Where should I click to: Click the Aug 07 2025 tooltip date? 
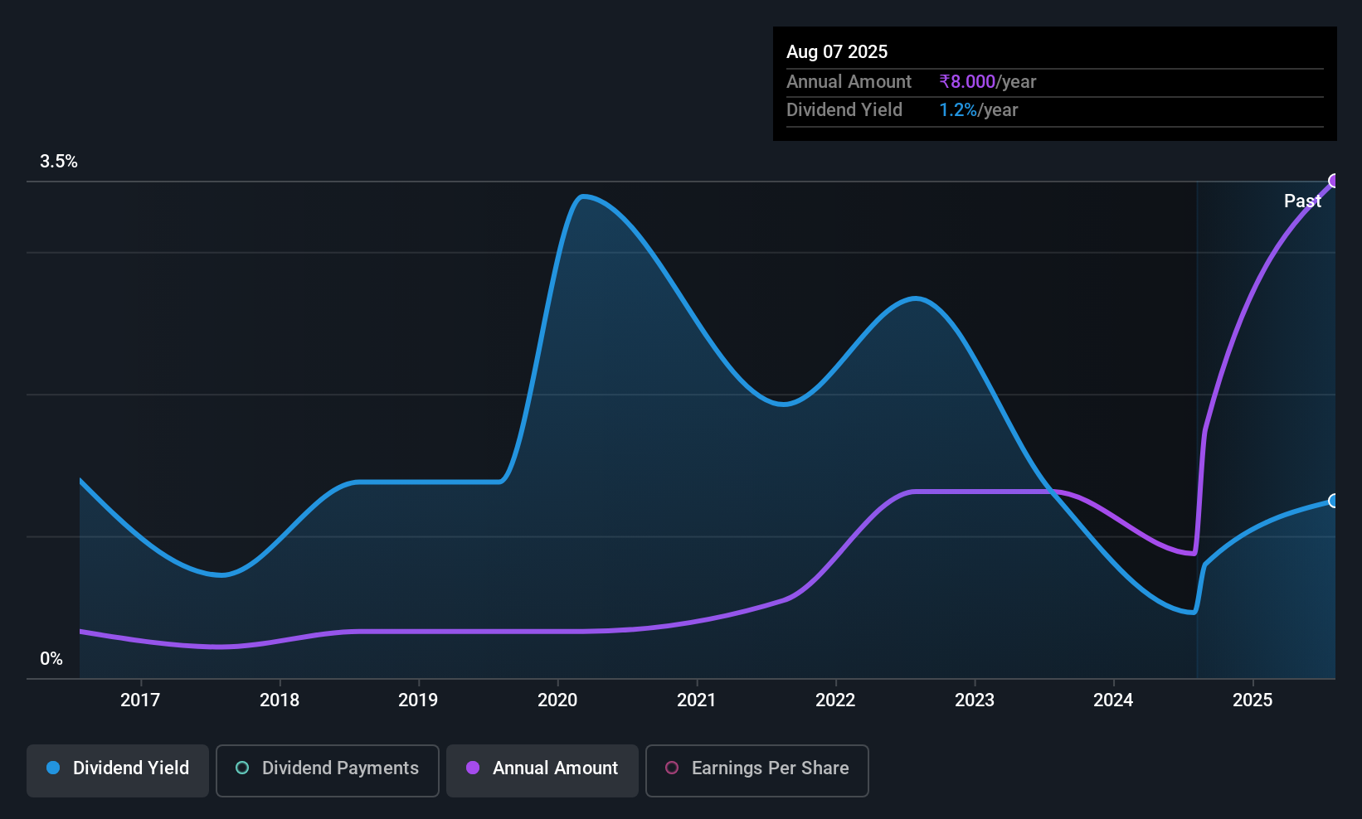(x=837, y=51)
